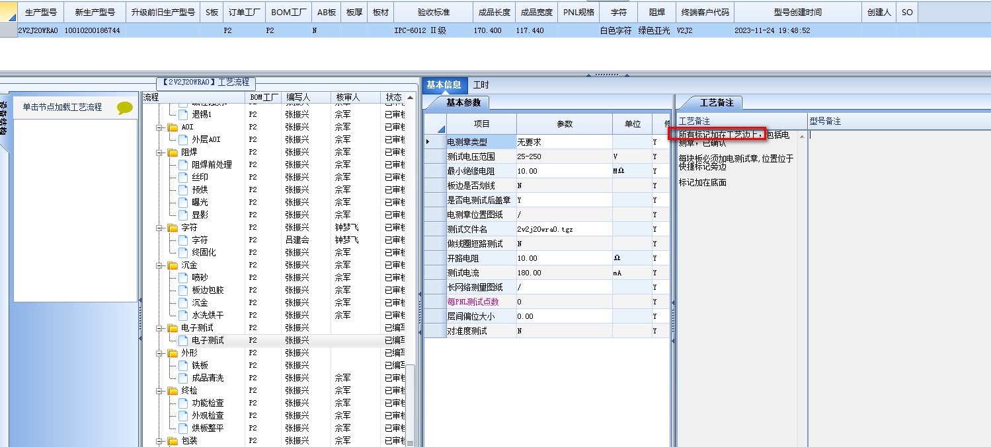Click the AOI folder icon

(x=173, y=127)
